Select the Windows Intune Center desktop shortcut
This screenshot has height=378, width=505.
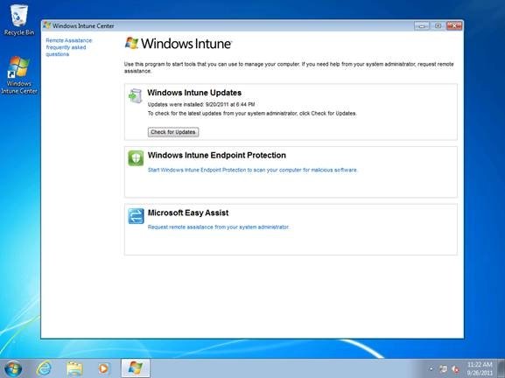coord(18,75)
